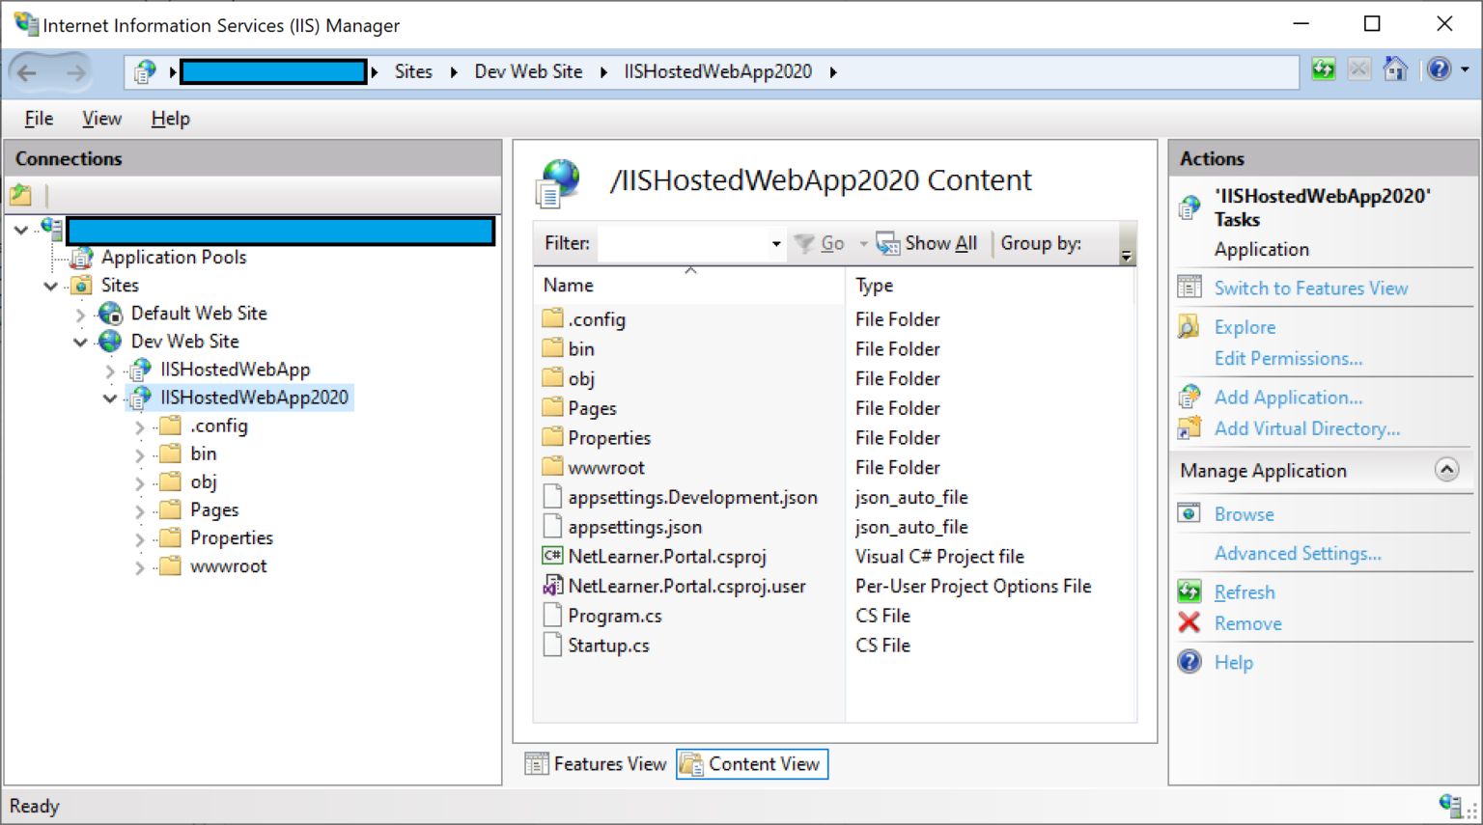Select the Properties folder in Connections tree
The width and height of the screenshot is (1483, 825).
[232, 538]
